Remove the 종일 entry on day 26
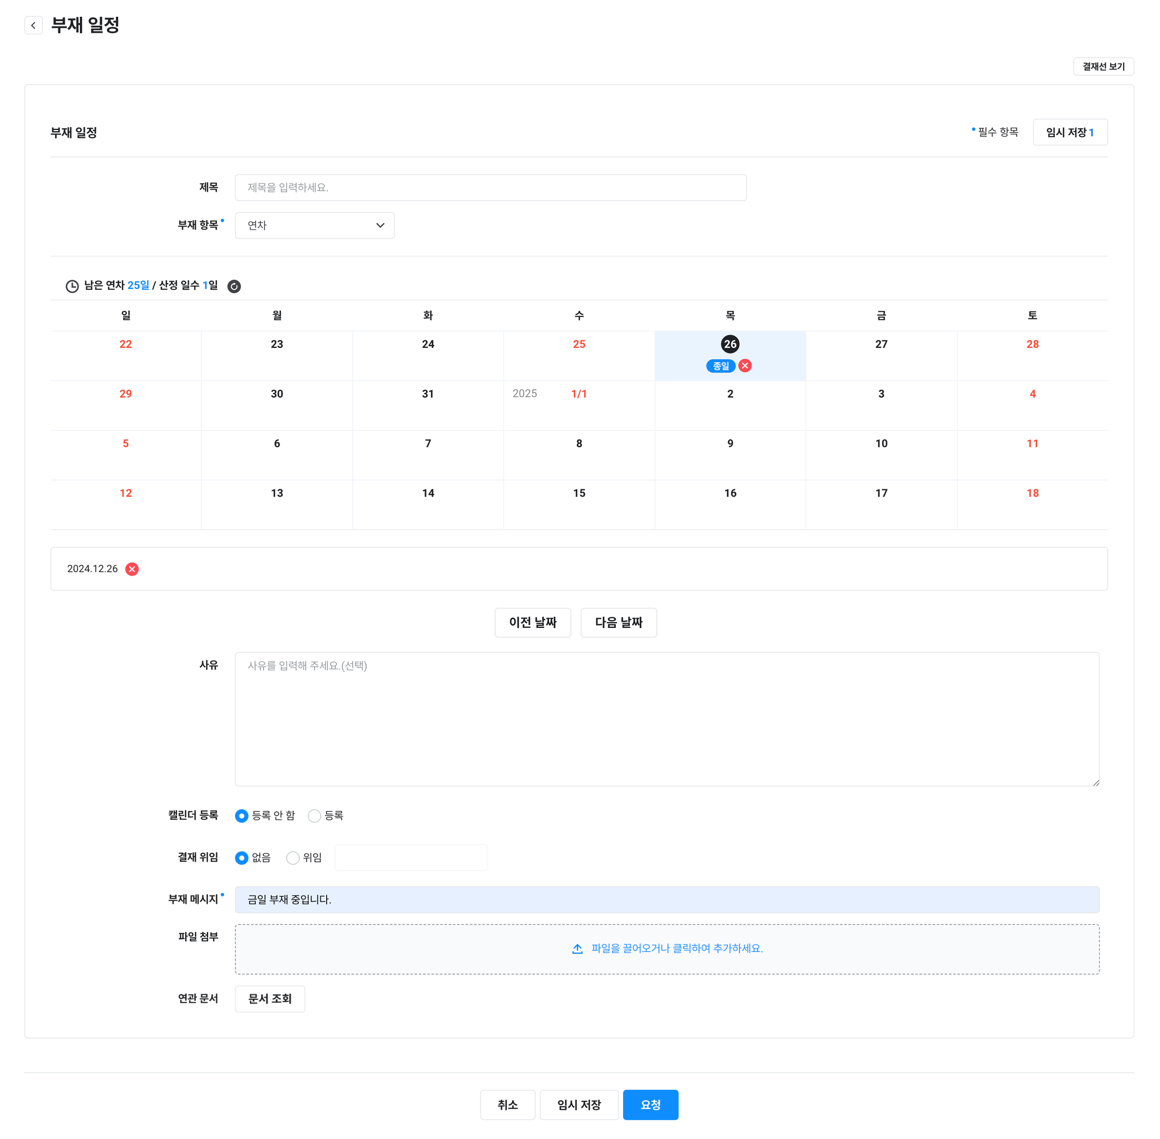The height and width of the screenshot is (1139, 1160). click(x=745, y=365)
